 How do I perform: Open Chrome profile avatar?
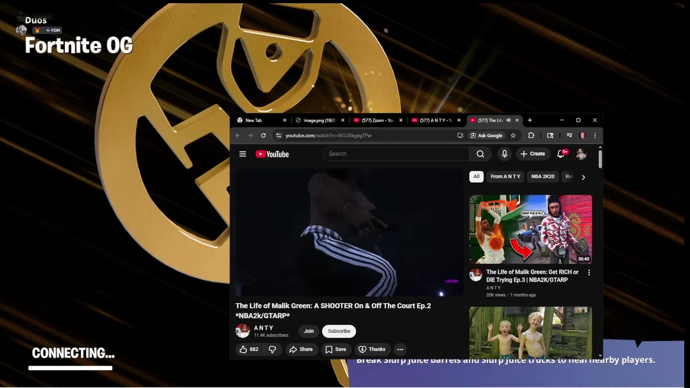pyautogui.click(x=582, y=135)
